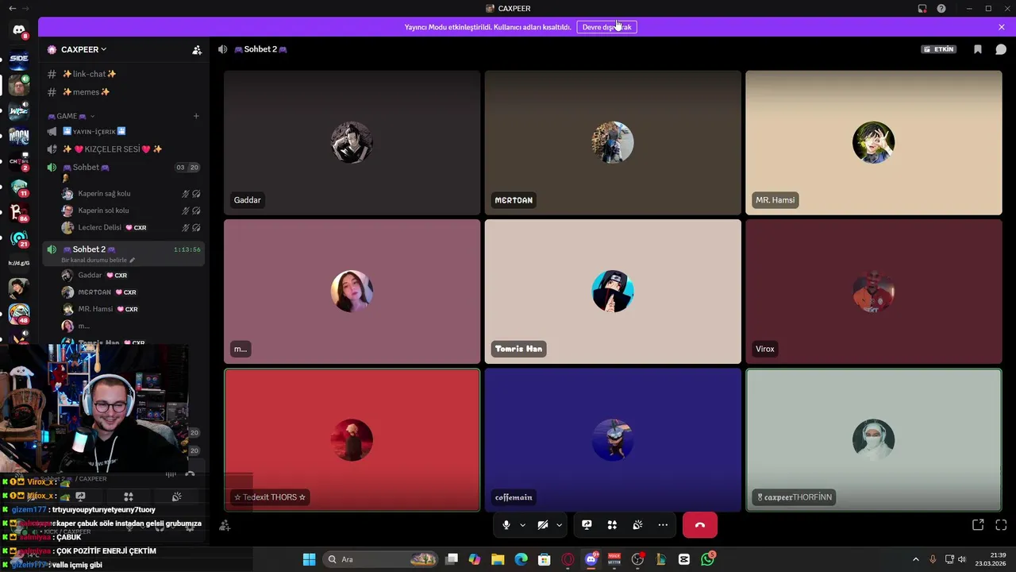Focus coffemain's video tile

pos(613,440)
